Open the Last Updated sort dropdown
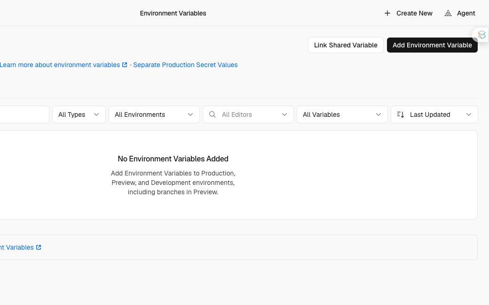Viewport: 489px width, 305px height. click(434, 114)
